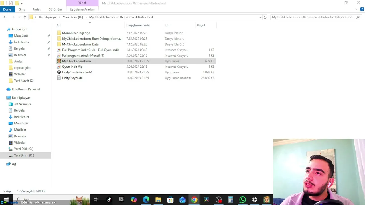Open the Anılar folder in sidebar
Viewport: 365px width, 205px height.
point(18,61)
